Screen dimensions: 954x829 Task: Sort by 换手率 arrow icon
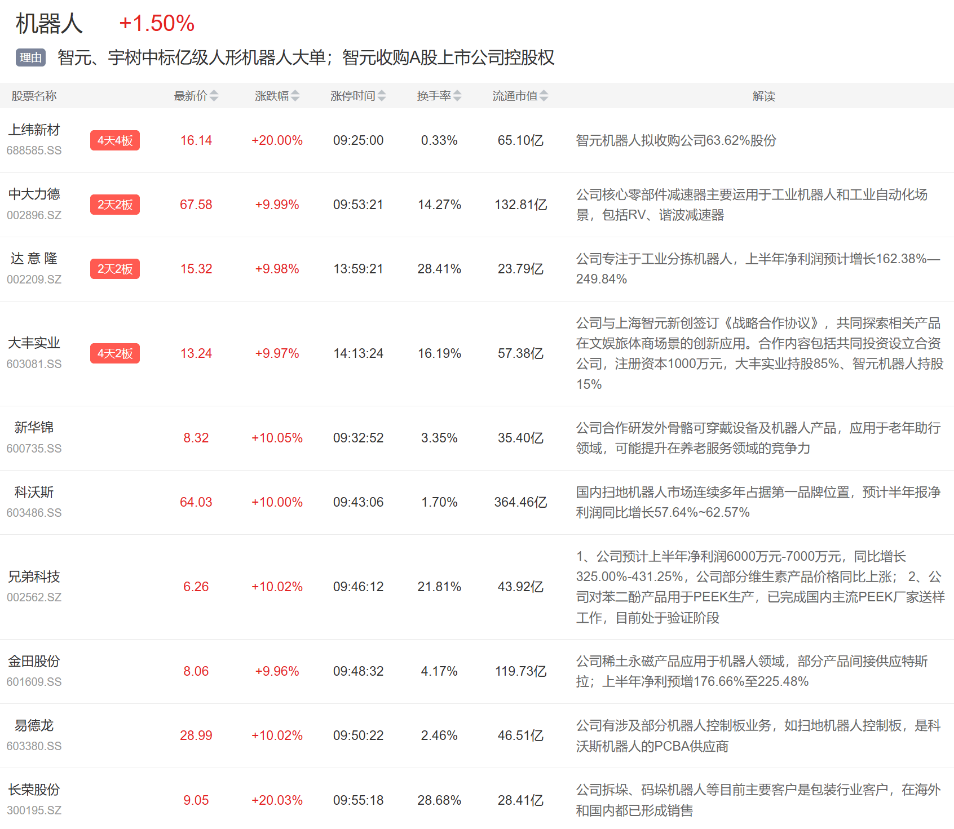457,96
